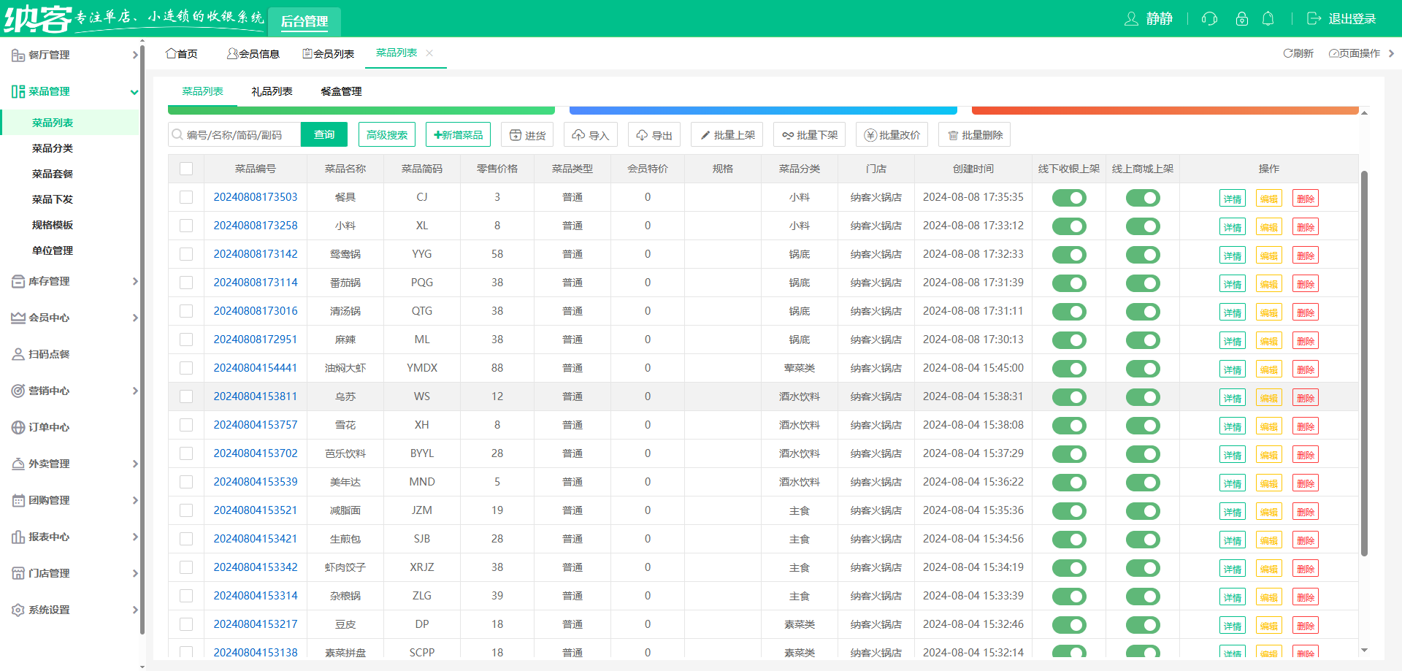Click the lock screen icon
The height and width of the screenshot is (671, 1402).
click(x=1241, y=19)
